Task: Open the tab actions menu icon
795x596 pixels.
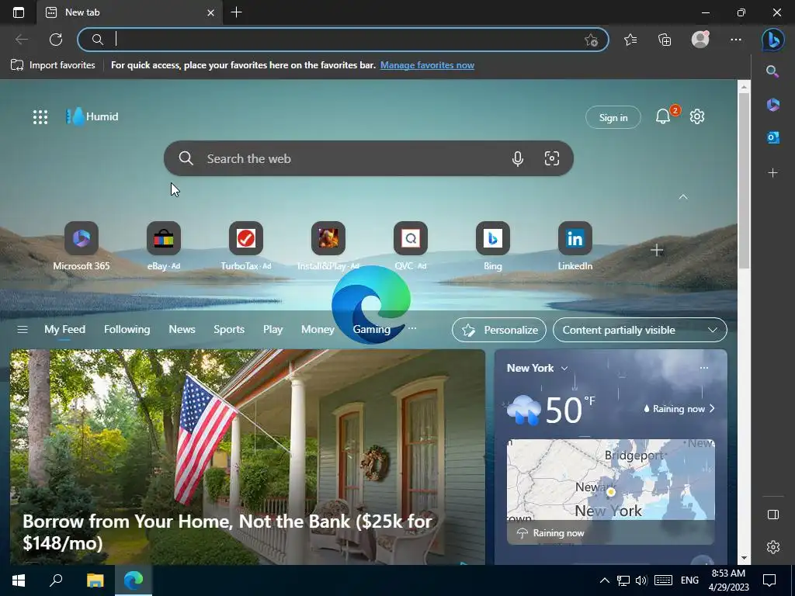Action: [x=19, y=12]
